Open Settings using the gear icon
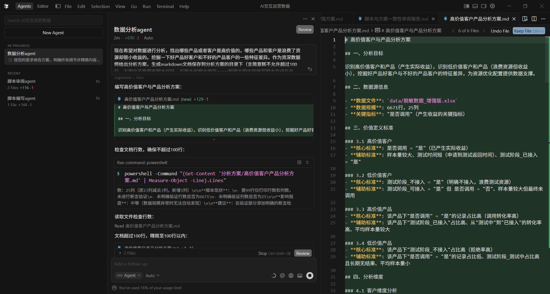Image resolution: width=550 pixels, height=294 pixels. 492,6
